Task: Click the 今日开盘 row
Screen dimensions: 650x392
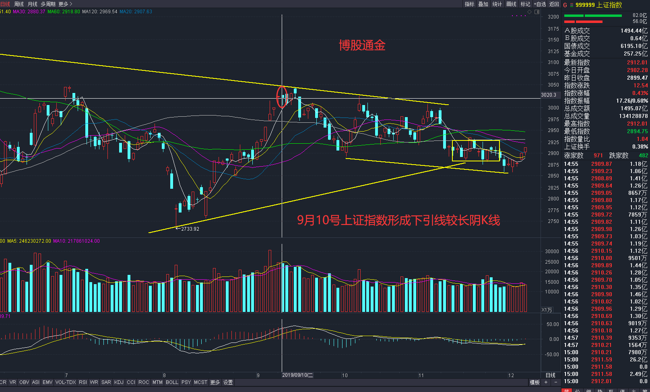Action: [606, 70]
